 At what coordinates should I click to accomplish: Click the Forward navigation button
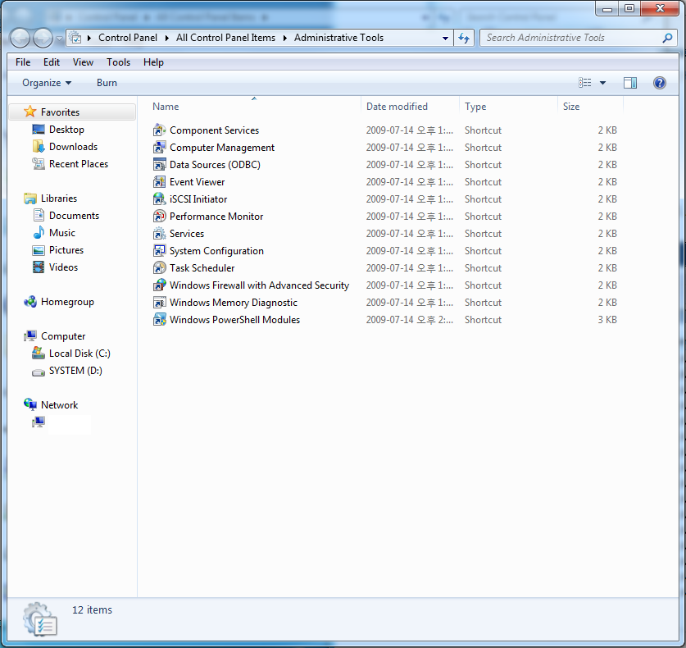[x=43, y=38]
